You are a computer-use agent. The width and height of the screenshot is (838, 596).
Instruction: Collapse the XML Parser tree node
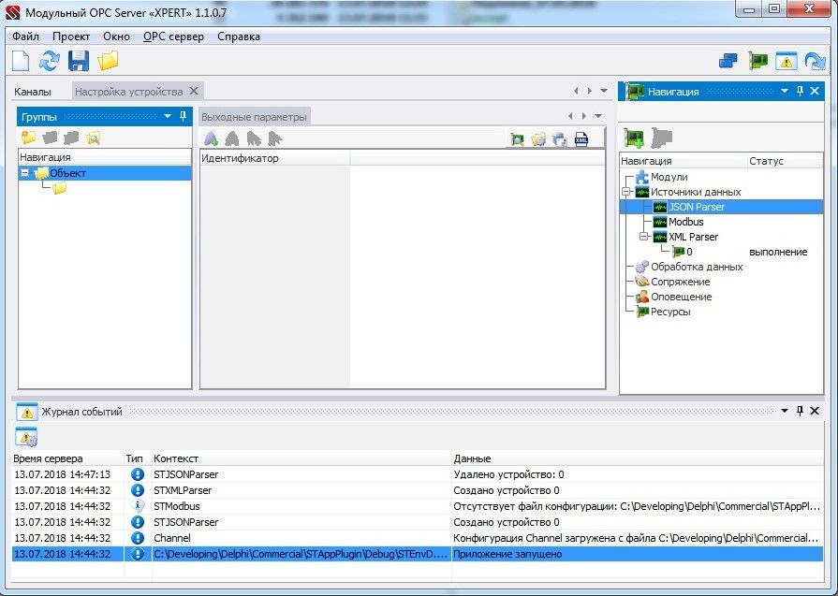(643, 237)
